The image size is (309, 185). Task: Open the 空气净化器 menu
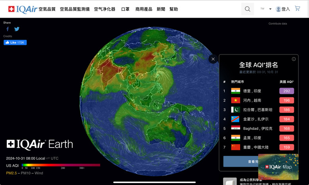(x=105, y=9)
